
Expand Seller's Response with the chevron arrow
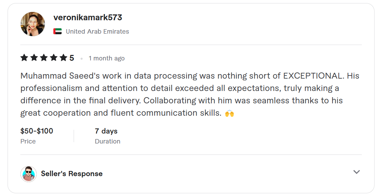point(357,172)
